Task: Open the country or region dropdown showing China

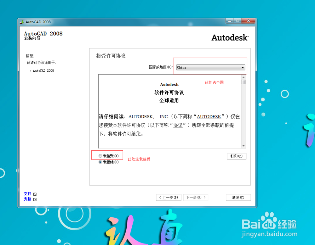Action: (x=210, y=67)
